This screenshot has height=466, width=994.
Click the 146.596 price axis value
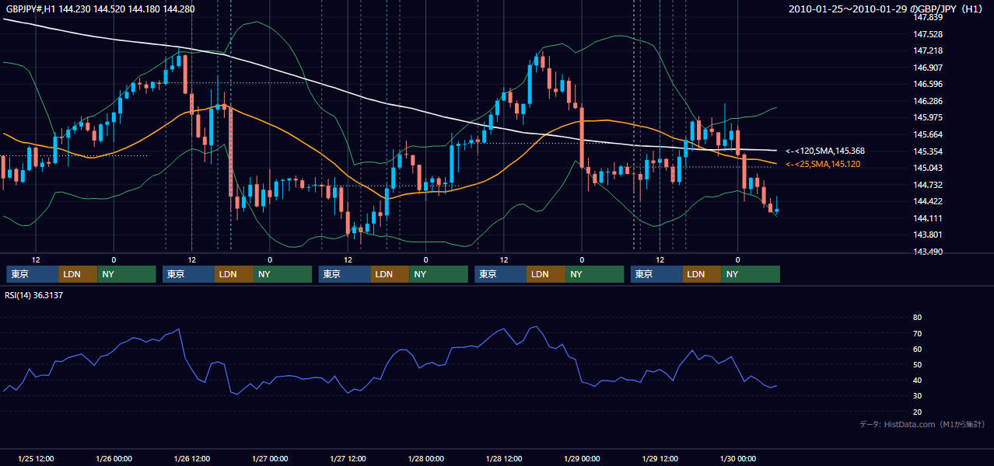pos(929,84)
